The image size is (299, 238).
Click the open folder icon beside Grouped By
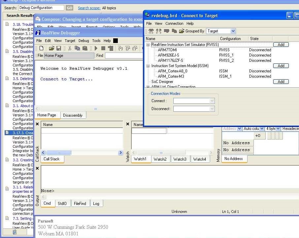[182, 31]
